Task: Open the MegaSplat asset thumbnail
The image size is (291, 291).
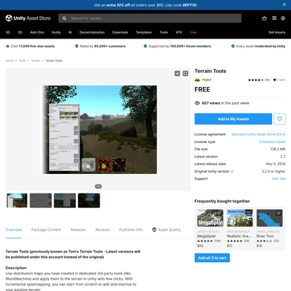Action: tap(210, 218)
